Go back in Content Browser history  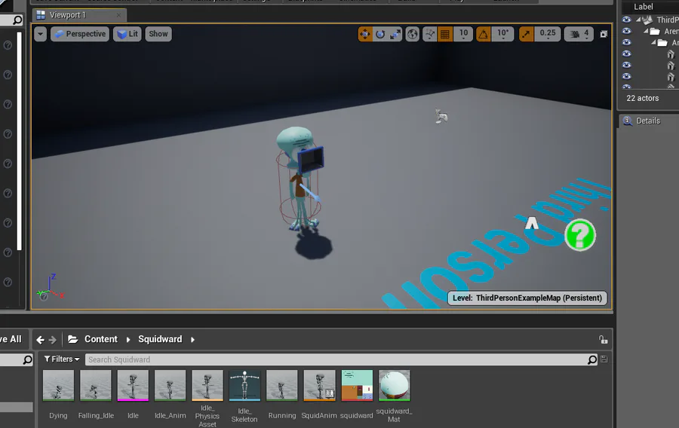pos(40,340)
